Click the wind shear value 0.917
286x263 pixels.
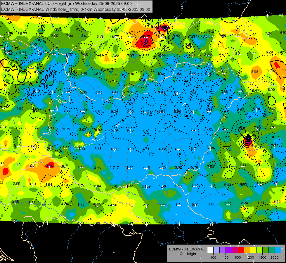pos(163,224)
